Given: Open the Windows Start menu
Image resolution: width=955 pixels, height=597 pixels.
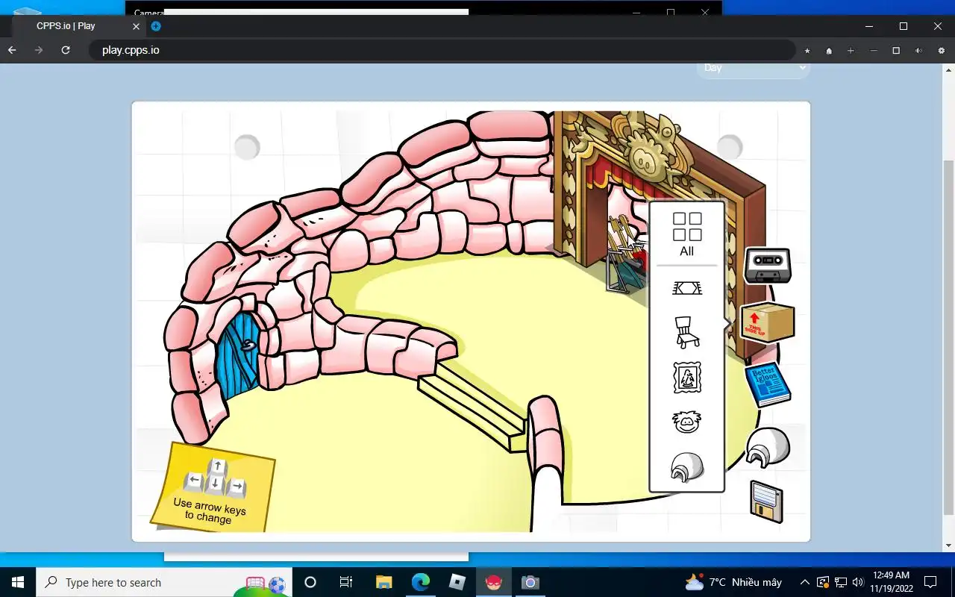Looking at the screenshot, I should 18,582.
